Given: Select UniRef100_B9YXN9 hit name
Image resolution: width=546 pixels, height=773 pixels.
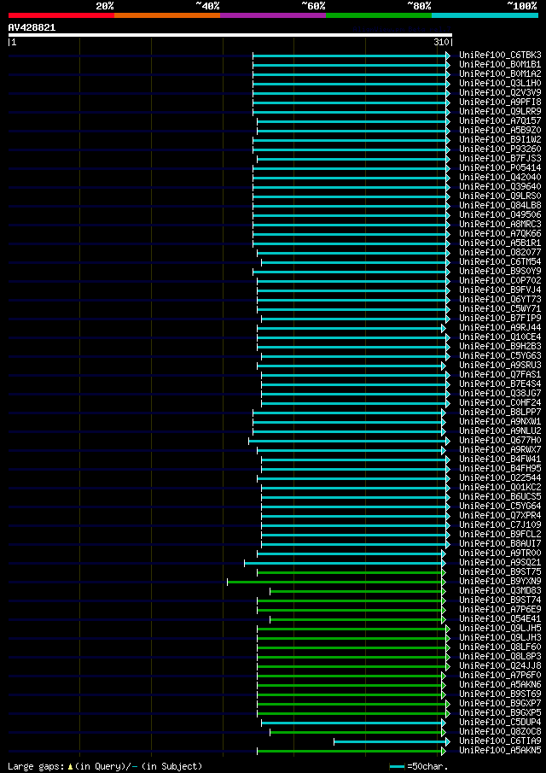Looking at the screenshot, I should (x=500, y=583).
